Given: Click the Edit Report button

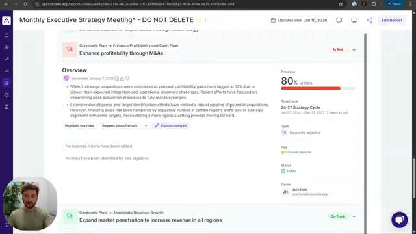Looking at the screenshot, I should [391, 20].
